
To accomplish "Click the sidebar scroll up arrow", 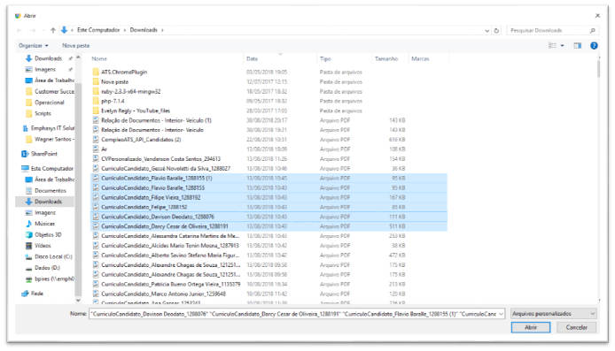I will (78, 57).
